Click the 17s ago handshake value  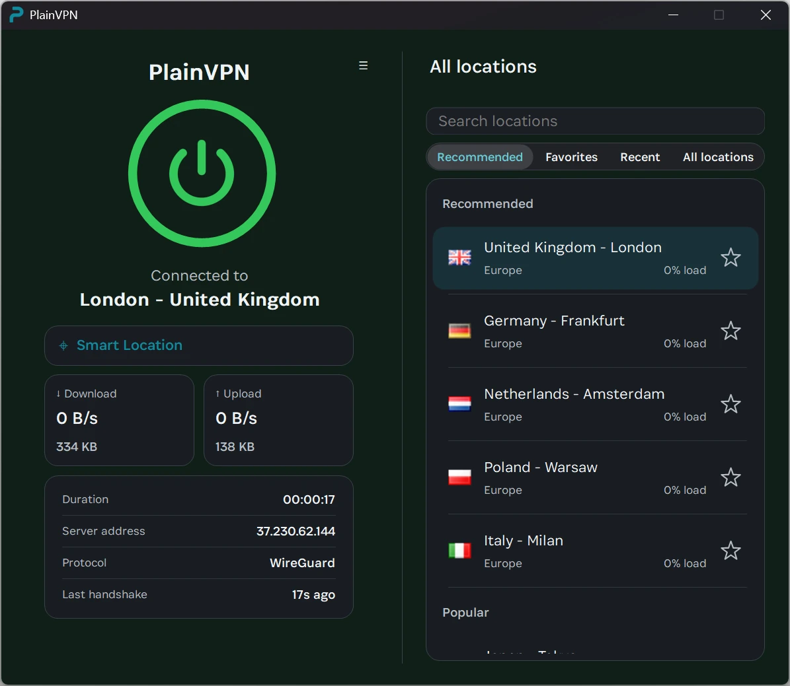(313, 594)
